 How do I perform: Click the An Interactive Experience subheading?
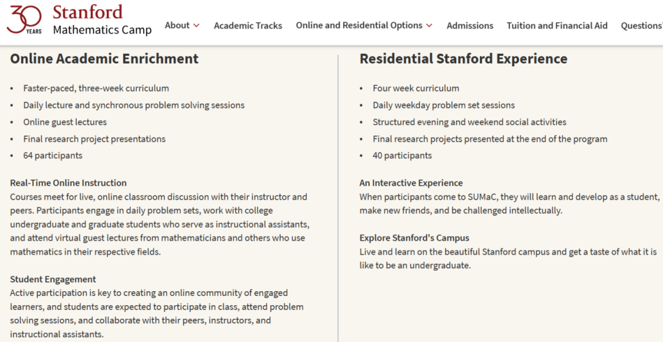(x=411, y=183)
